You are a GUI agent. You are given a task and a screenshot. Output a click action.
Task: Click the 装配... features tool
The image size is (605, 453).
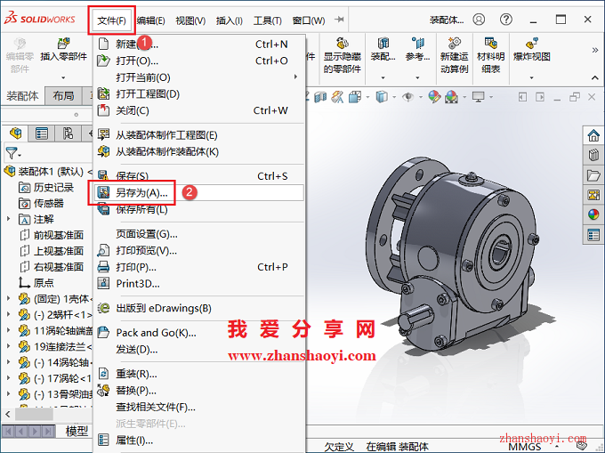point(383,49)
